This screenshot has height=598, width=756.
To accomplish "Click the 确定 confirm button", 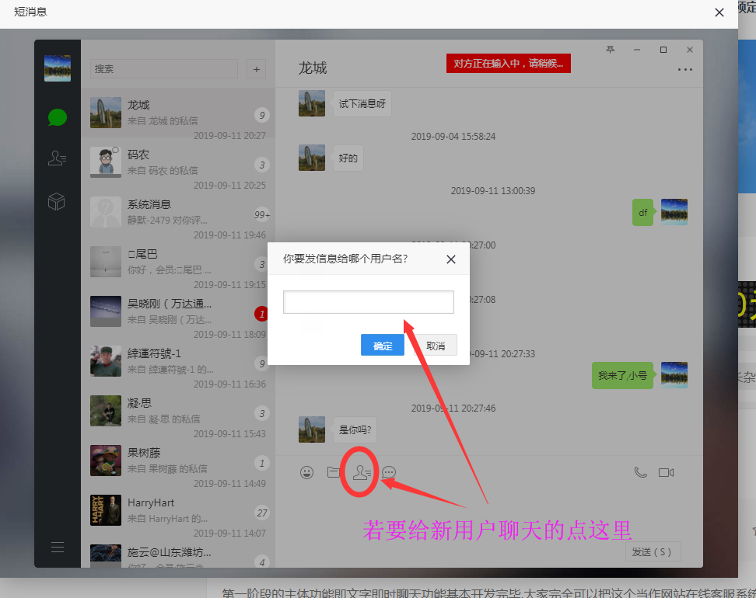I will [x=383, y=346].
